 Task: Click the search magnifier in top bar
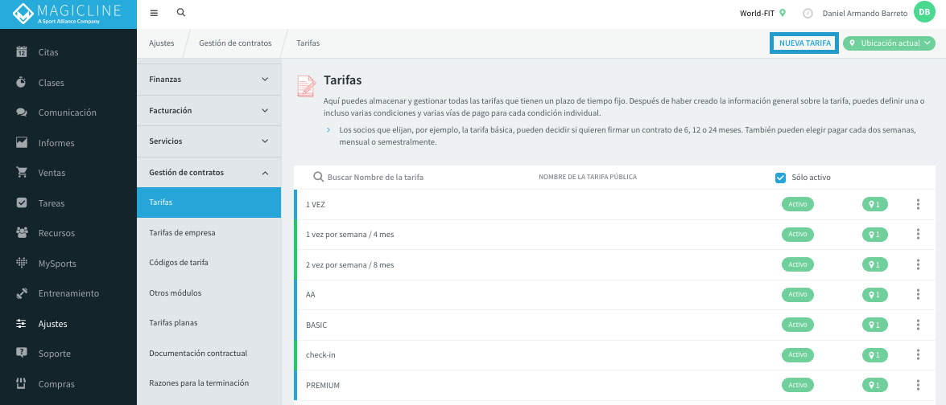click(181, 13)
